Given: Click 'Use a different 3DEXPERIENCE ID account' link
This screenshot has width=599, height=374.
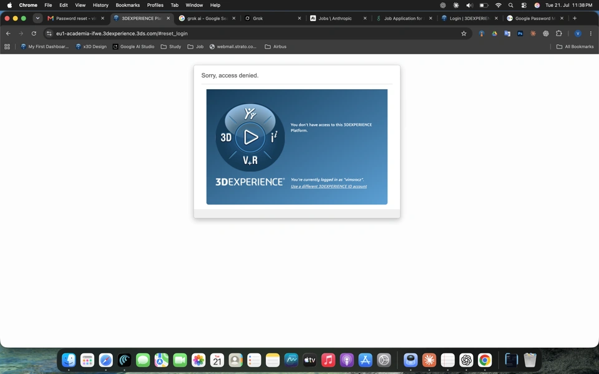Looking at the screenshot, I should (329, 186).
